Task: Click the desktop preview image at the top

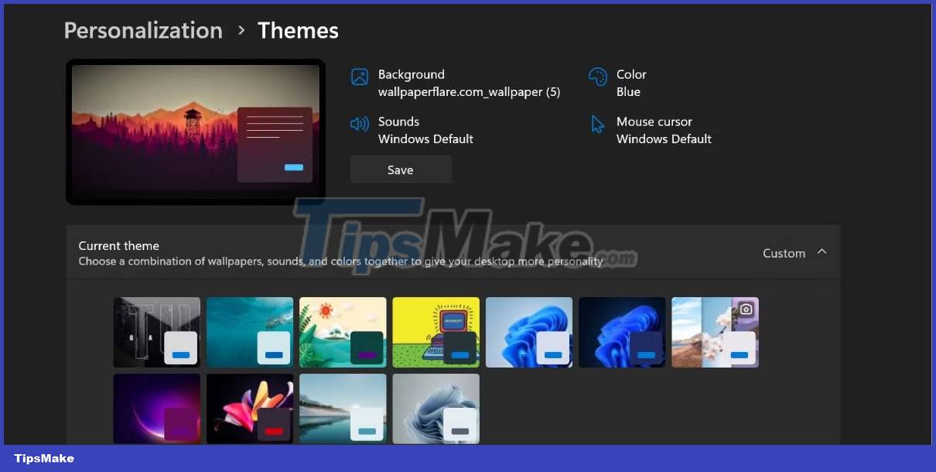Action: [195, 132]
